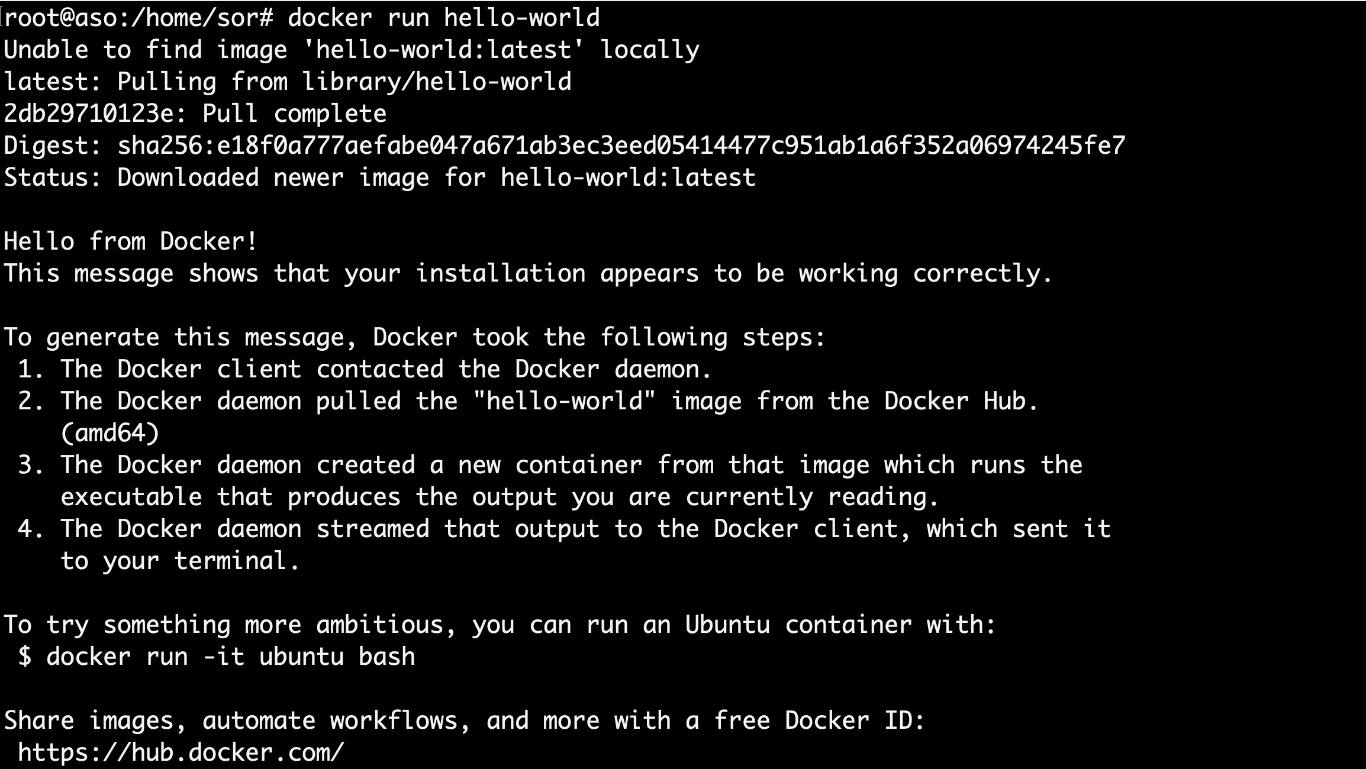The height and width of the screenshot is (769, 1366).
Task: Click 'Share images, automate workflows' line
Action: tap(464, 720)
